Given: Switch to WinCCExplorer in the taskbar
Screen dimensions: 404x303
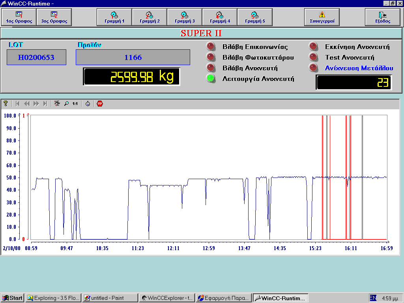Looking at the screenshot, I should [x=167, y=298].
